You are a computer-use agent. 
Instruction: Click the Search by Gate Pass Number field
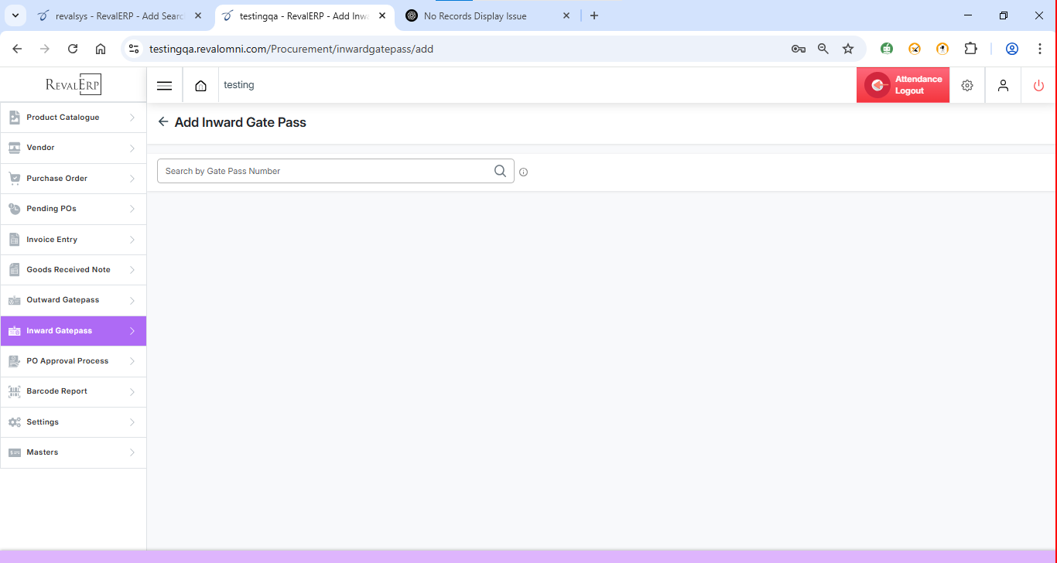tap(325, 171)
